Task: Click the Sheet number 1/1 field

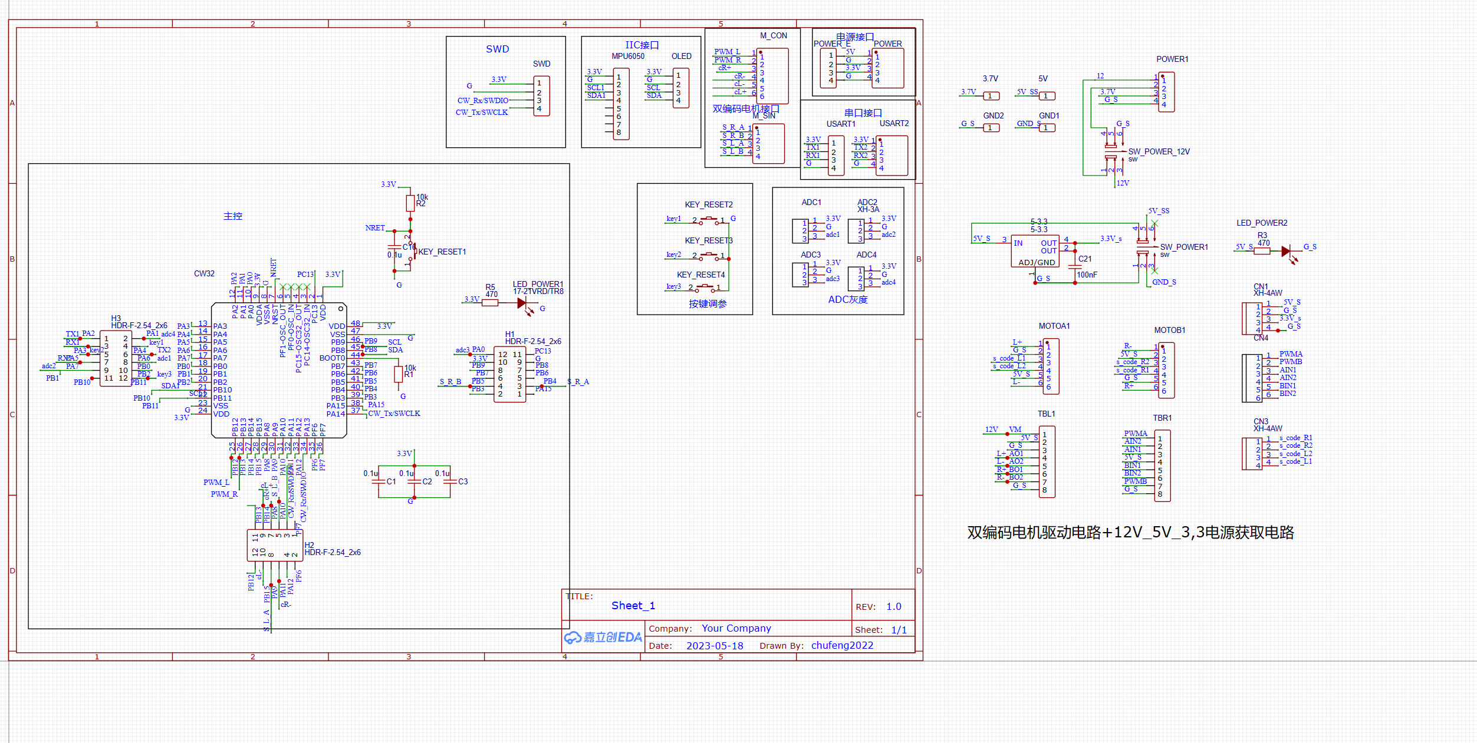Action: pyautogui.click(x=899, y=630)
